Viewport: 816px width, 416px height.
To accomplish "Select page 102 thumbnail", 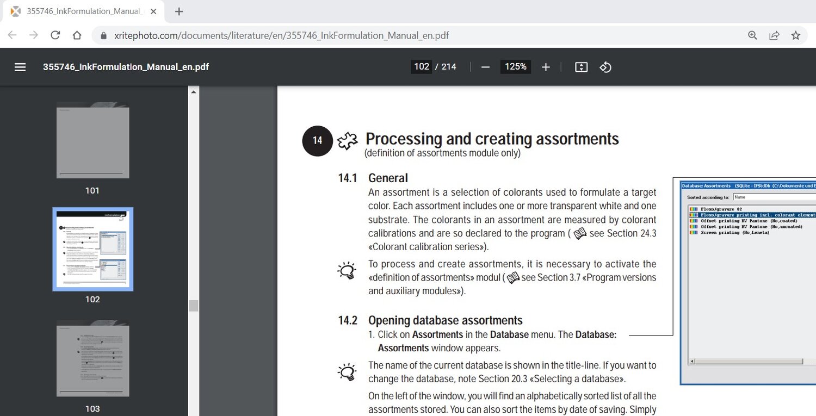I will click(92, 249).
